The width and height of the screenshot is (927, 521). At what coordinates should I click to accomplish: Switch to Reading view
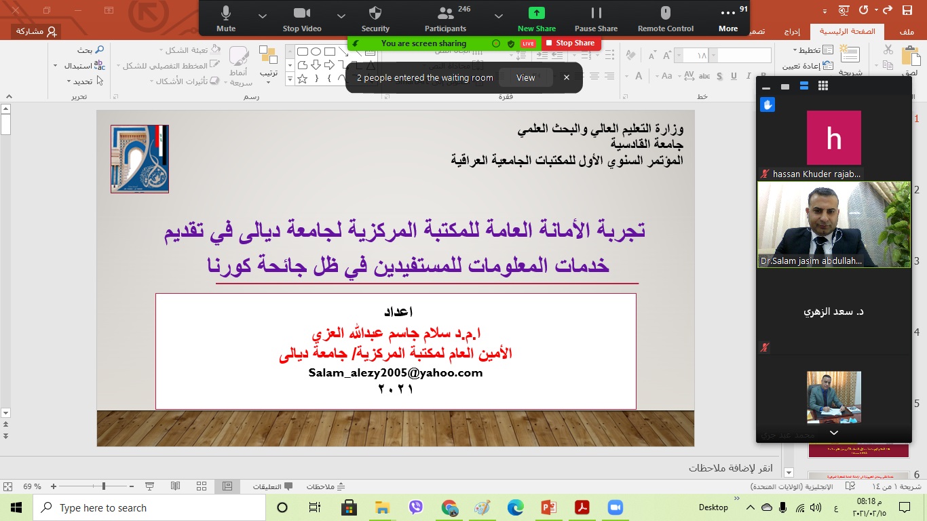(x=176, y=486)
